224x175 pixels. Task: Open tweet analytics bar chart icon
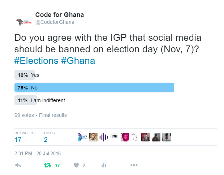tap(104, 165)
